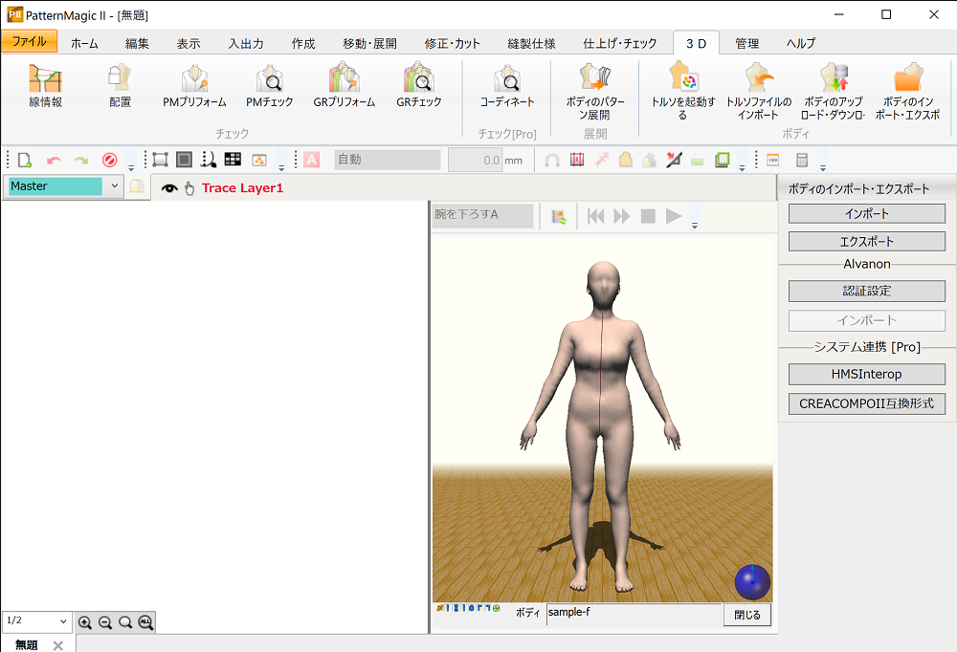This screenshot has width=957, height=652.
Task: Click ボディのパターン展開 icon
Action: tap(595, 92)
